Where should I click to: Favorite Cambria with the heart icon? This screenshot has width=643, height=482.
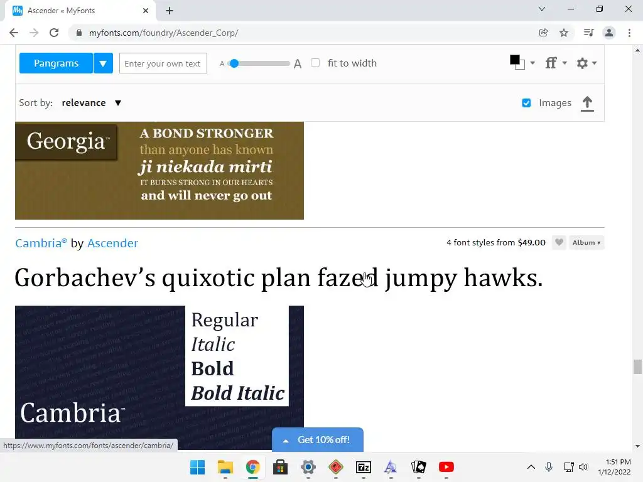coord(559,242)
